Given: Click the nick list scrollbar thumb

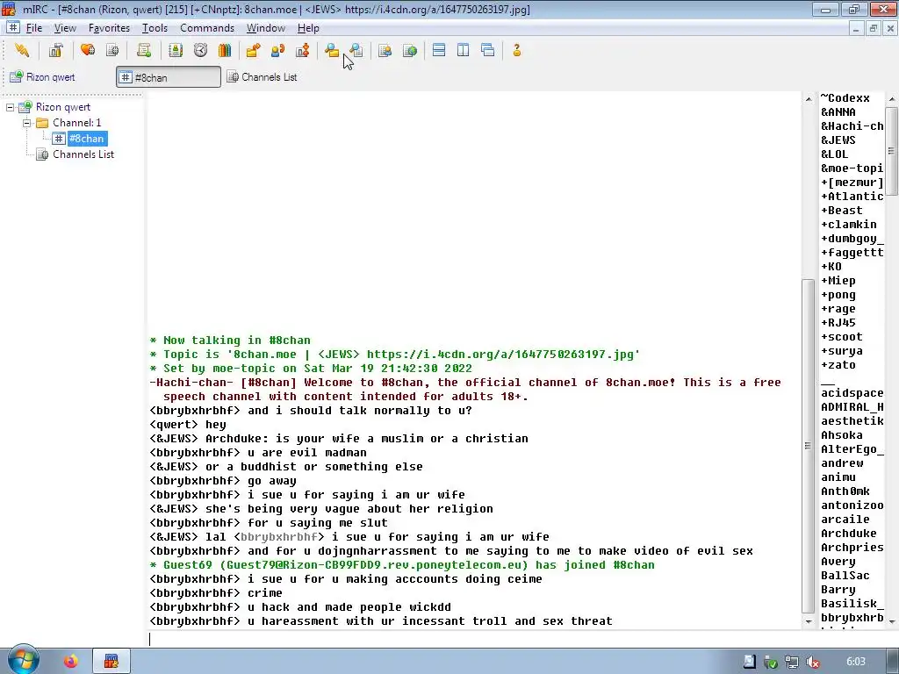Looking at the screenshot, I should click(x=892, y=151).
